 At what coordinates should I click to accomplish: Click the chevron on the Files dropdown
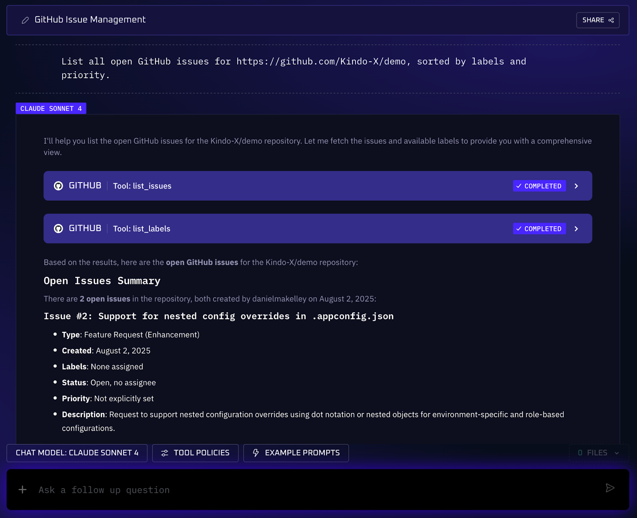(617, 453)
